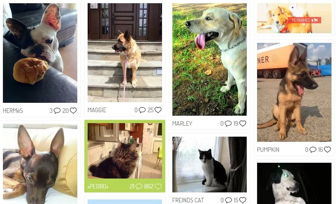View the PUMPKIN German shepherd photo
This screenshot has width=336, height=204.
point(294,92)
